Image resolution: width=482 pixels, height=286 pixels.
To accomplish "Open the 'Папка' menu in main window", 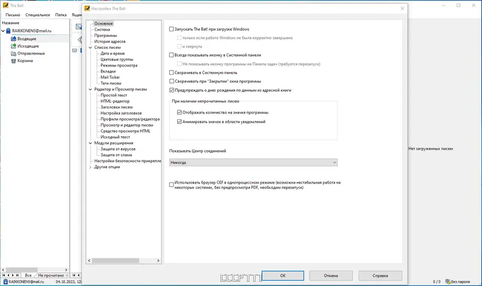I will click(x=61, y=14).
